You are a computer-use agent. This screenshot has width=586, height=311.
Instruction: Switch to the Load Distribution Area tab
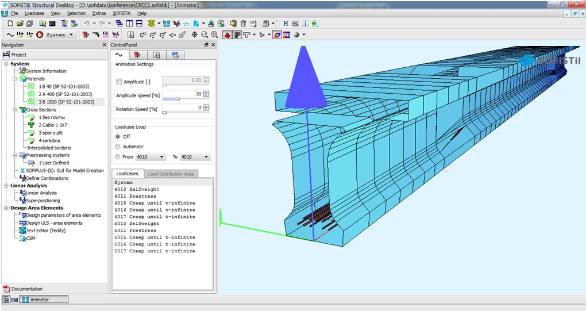pyautogui.click(x=171, y=174)
